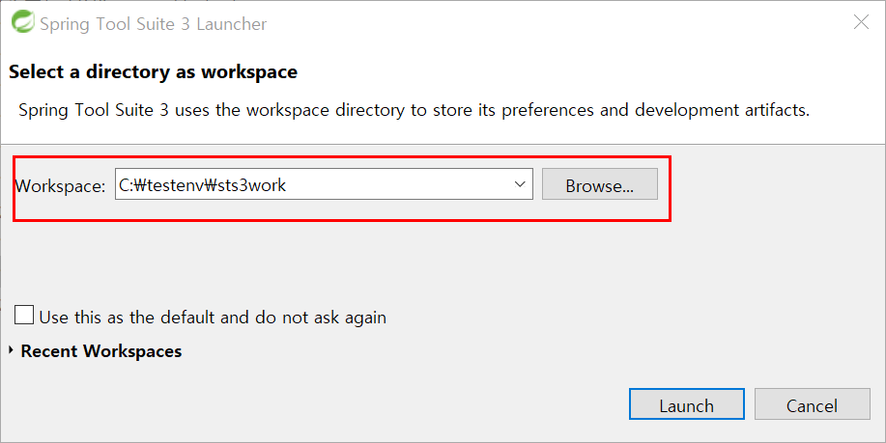The height and width of the screenshot is (443, 886).
Task: Enable the use-as-default checkbox
Action: (24, 315)
